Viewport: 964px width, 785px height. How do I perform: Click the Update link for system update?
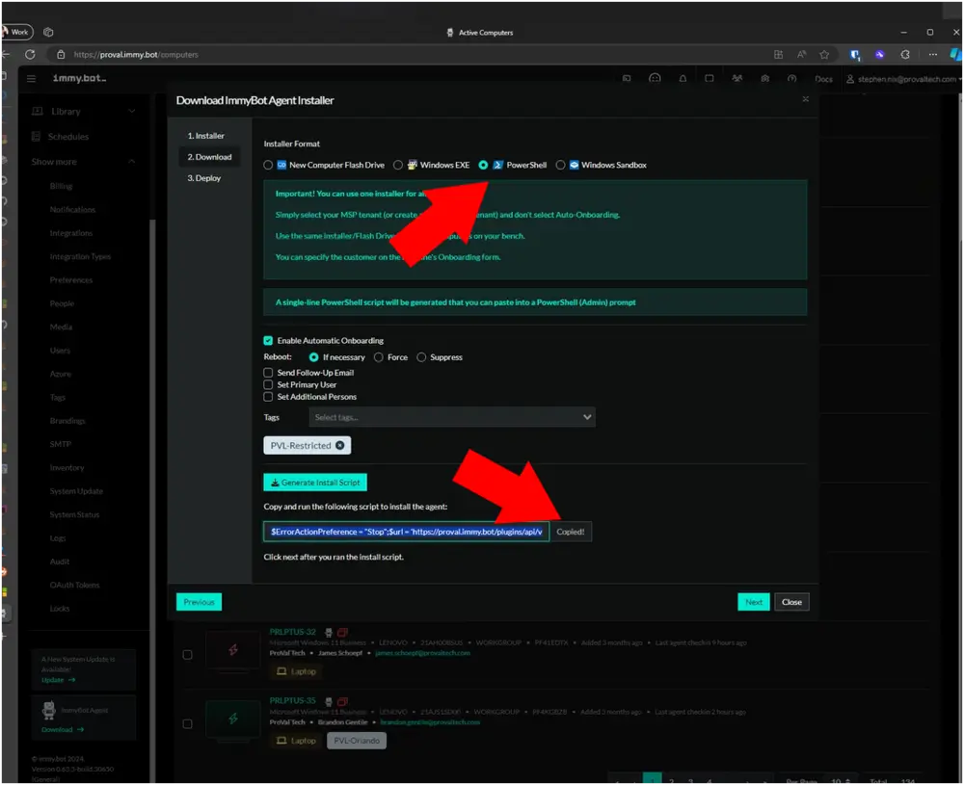[58, 681]
